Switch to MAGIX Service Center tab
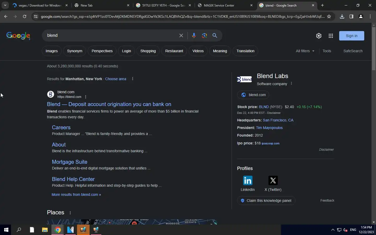This screenshot has width=376, height=235. coord(225,5)
